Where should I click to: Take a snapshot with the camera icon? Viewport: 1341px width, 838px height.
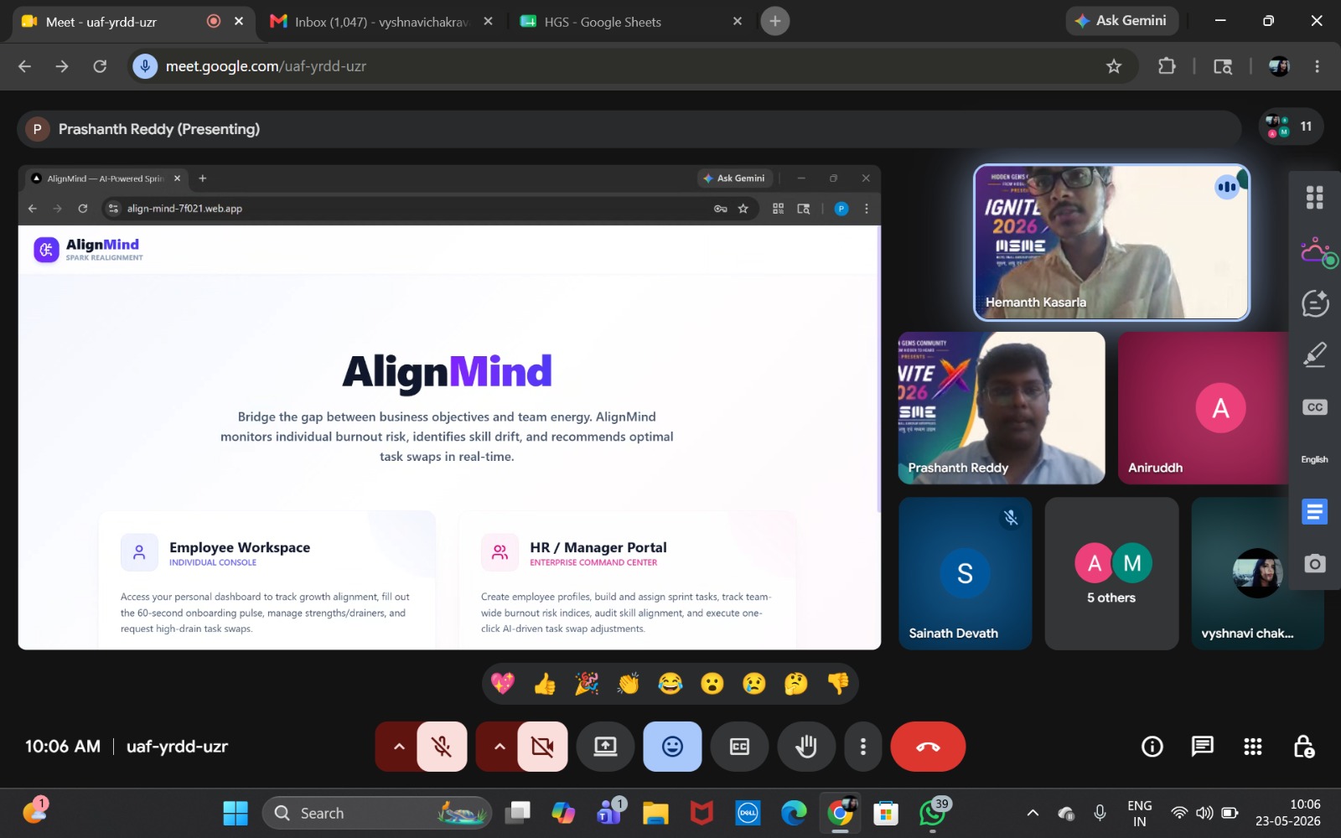coord(1315,564)
